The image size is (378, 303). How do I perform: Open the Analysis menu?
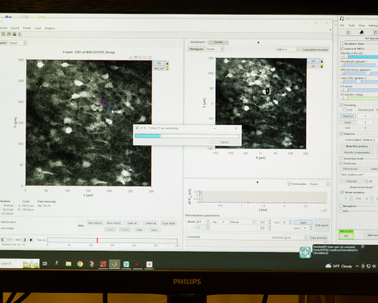tap(50, 28)
